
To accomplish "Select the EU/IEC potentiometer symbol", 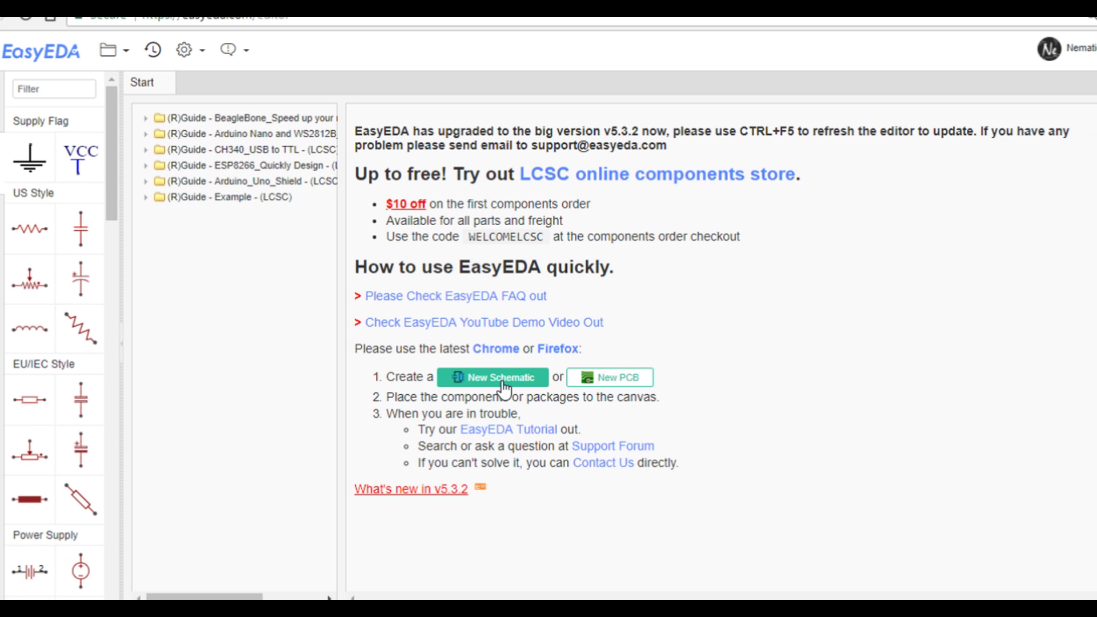I will coord(30,450).
